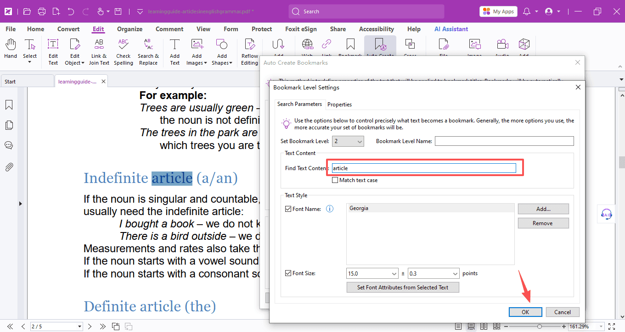
Task: Click the Save icon in title bar
Action: (x=118, y=11)
